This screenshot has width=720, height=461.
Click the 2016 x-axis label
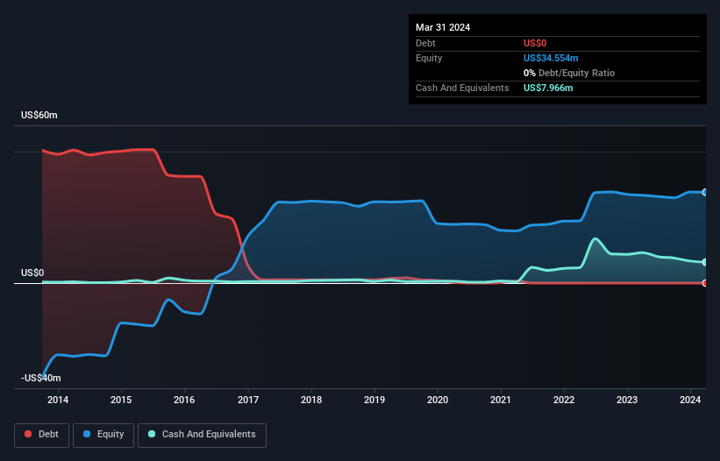click(x=184, y=400)
